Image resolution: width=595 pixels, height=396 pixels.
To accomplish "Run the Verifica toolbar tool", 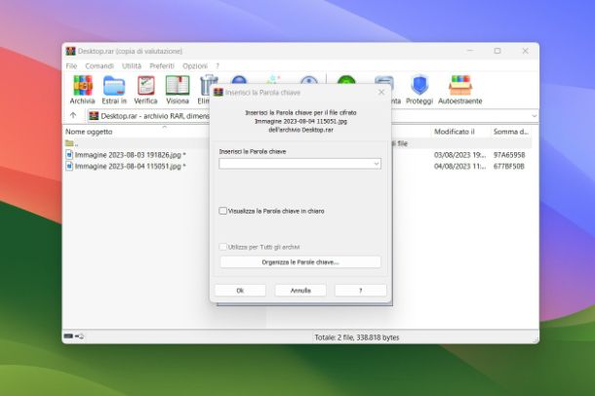I will point(145,90).
